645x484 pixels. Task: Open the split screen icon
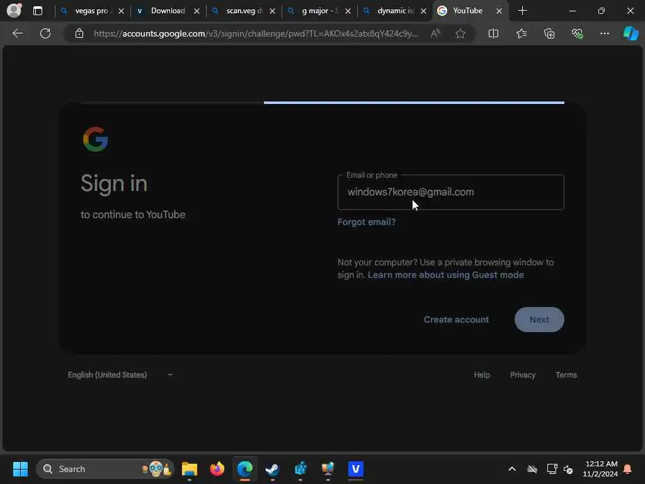click(x=493, y=33)
